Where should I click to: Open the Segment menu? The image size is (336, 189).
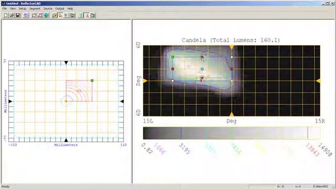coord(35,8)
